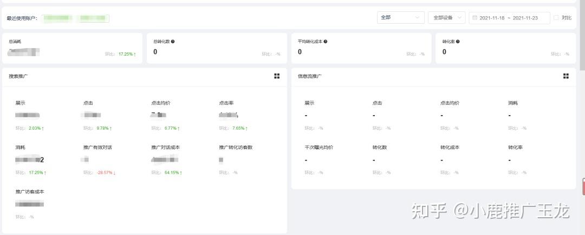
Task: Select 点击均价 metric in 搜索推广 panel
Action: tap(161, 103)
